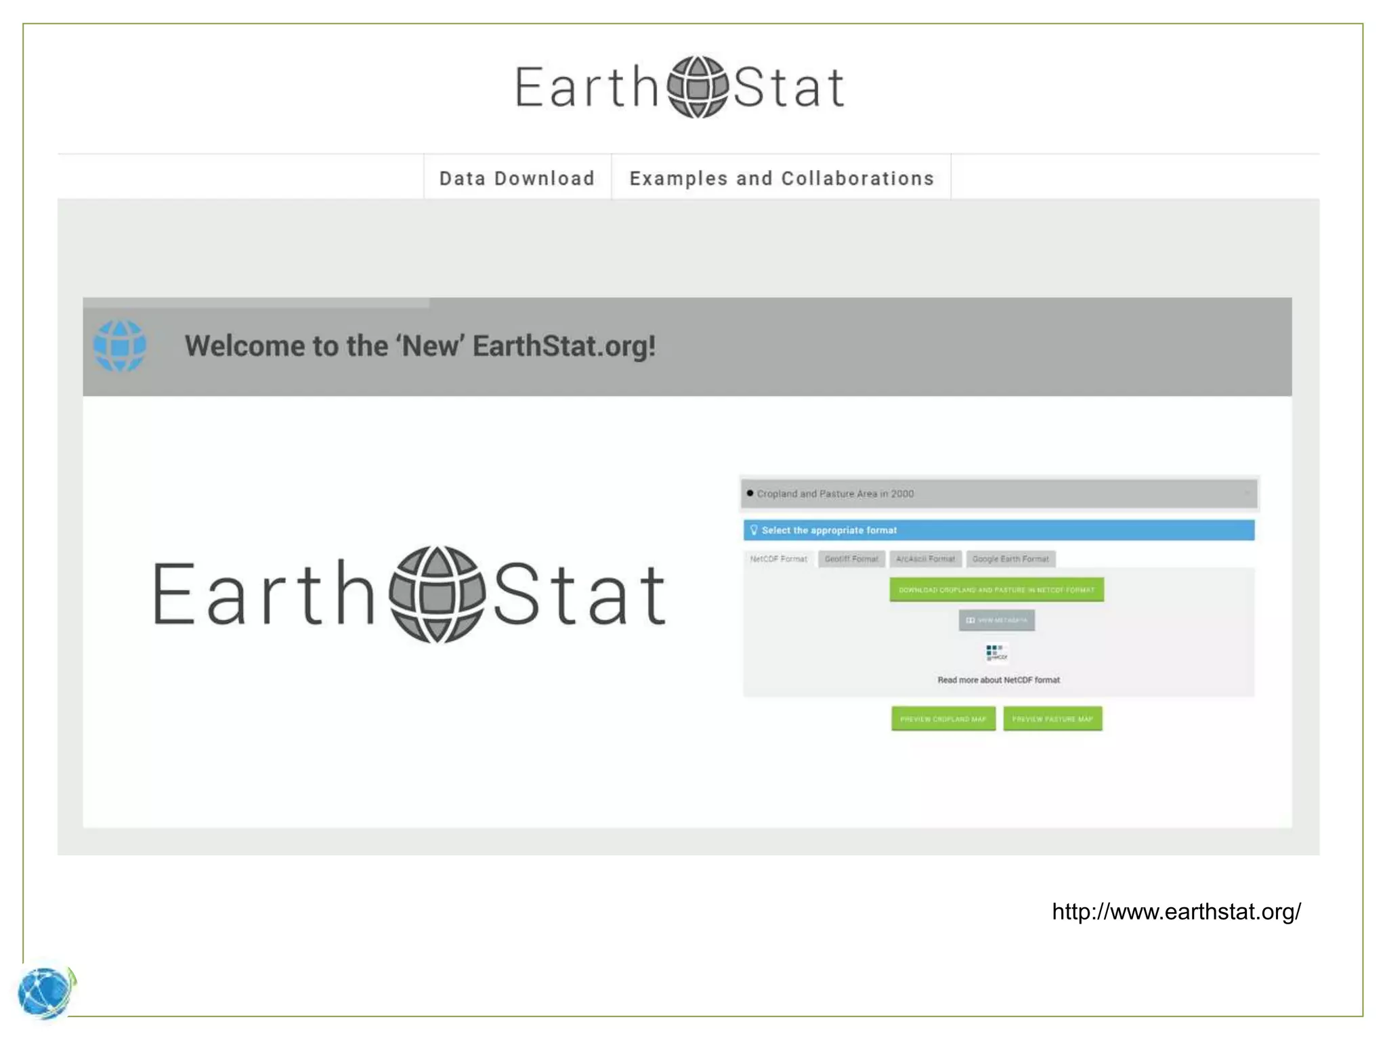
Task: Switch to the NetCDF Format tab
Action: tap(779, 559)
